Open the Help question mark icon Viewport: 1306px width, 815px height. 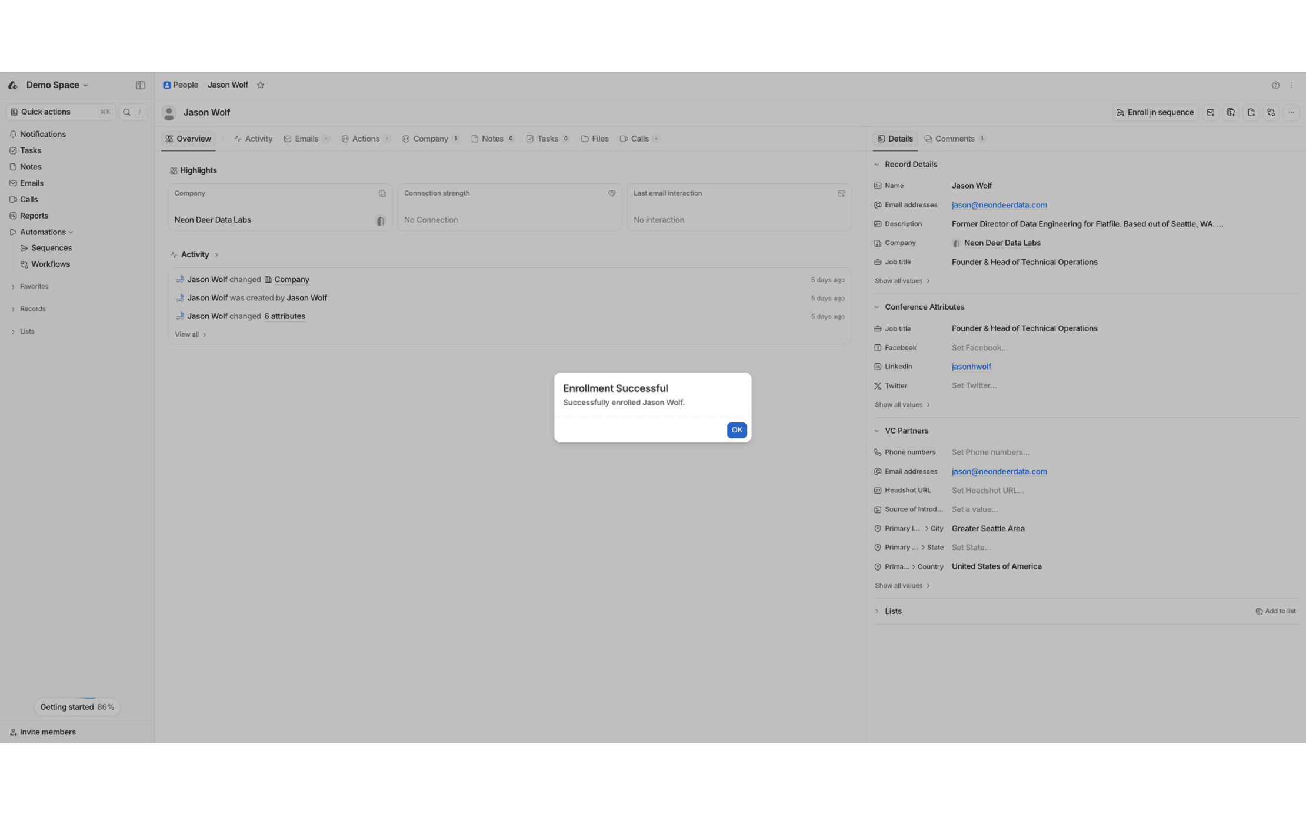pyautogui.click(x=1275, y=85)
